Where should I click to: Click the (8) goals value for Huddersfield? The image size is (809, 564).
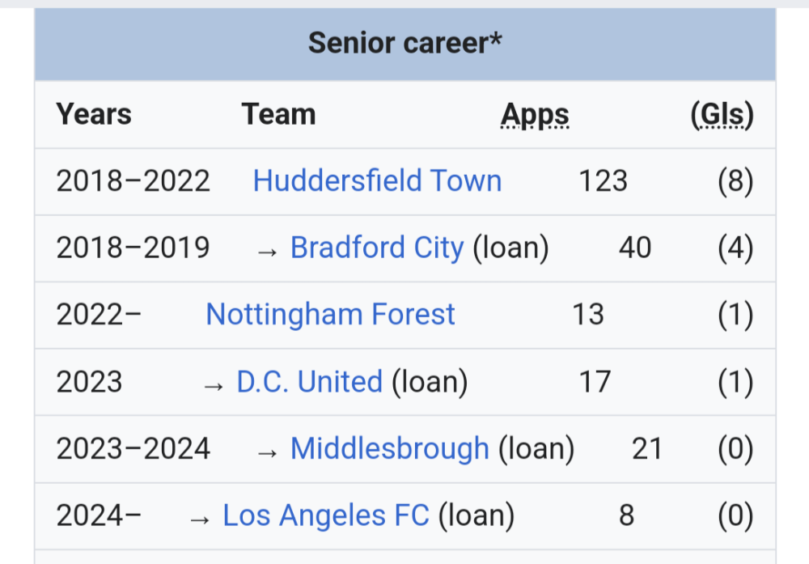[x=735, y=180]
